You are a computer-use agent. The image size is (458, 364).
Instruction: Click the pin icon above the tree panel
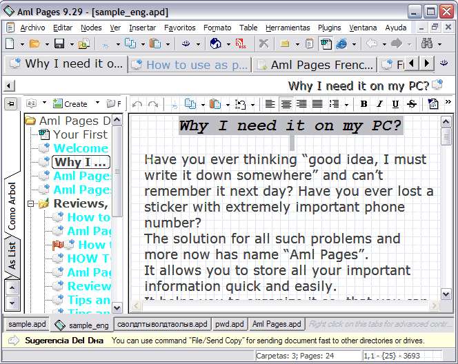(11, 104)
